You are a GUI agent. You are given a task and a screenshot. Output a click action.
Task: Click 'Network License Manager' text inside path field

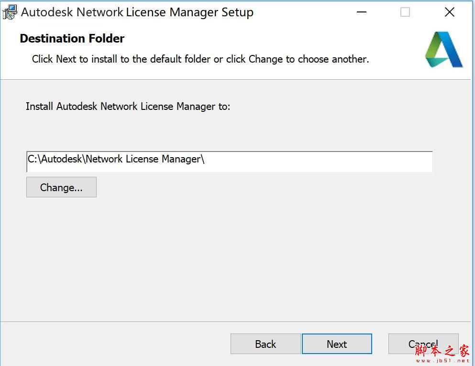click(x=144, y=159)
